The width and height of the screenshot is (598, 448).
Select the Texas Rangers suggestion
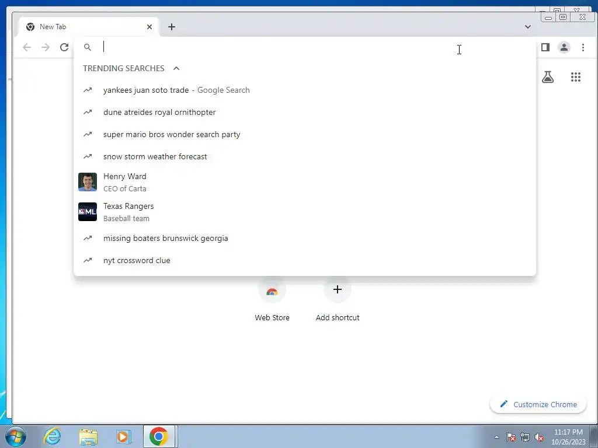[x=305, y=212]
